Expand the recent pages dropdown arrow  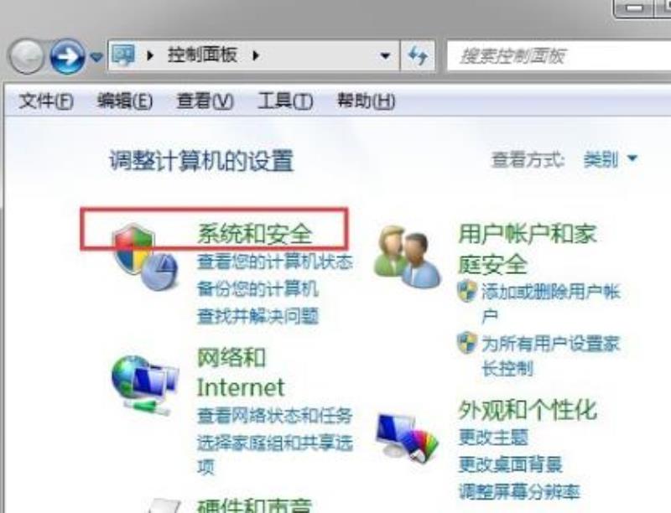coord(97,56)
